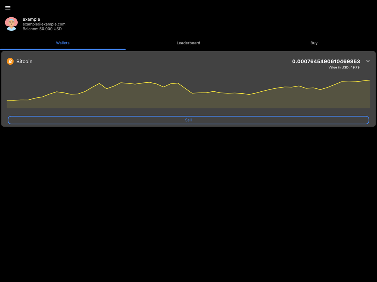Click the Bitcoin price chart

tap(188, 94)
